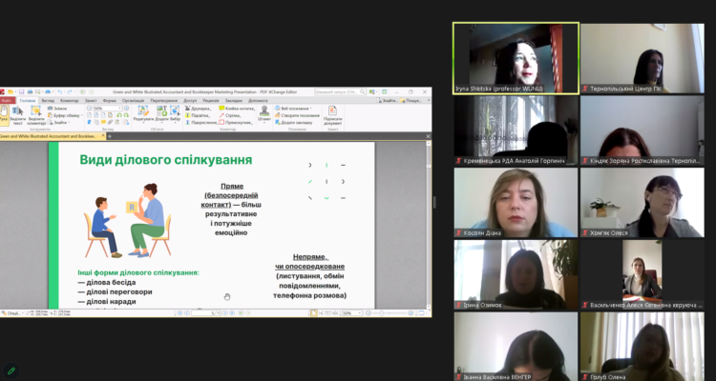Click the Знайти button at ribbon right
This screenshot has width=716, height=381.
388,100
